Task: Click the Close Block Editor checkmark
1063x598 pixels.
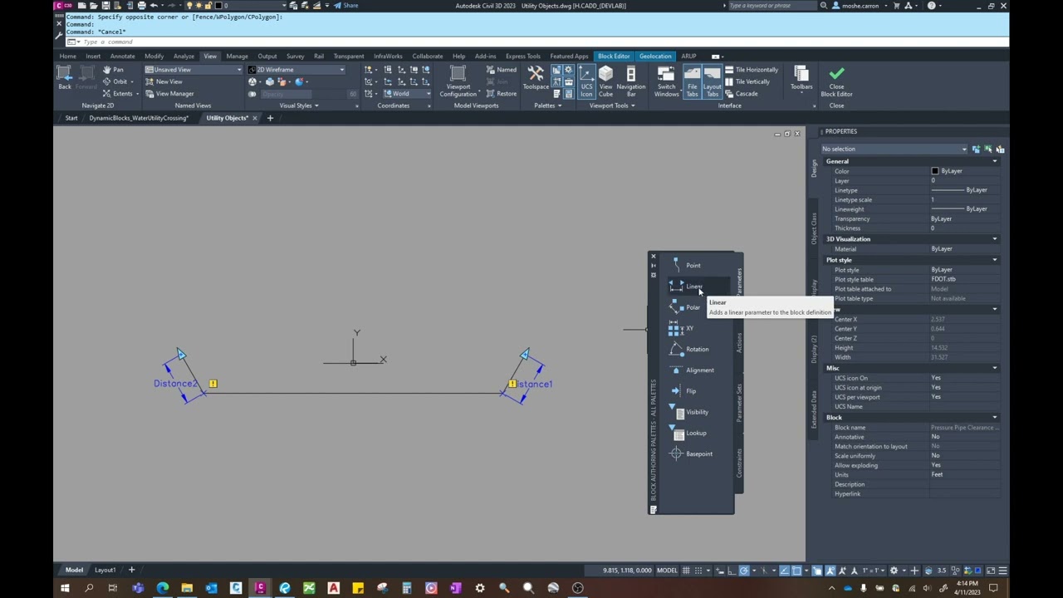Action: [836, 81]
